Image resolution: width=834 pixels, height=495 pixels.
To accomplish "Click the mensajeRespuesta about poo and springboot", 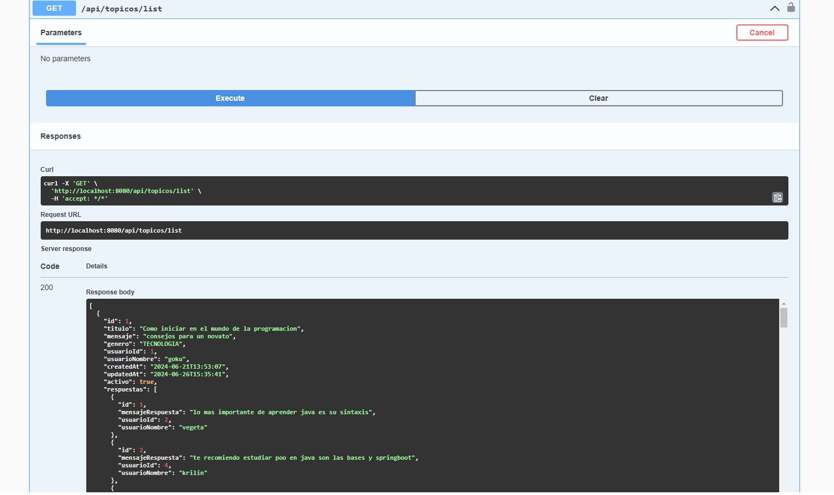I will click(x=268, y=458).
